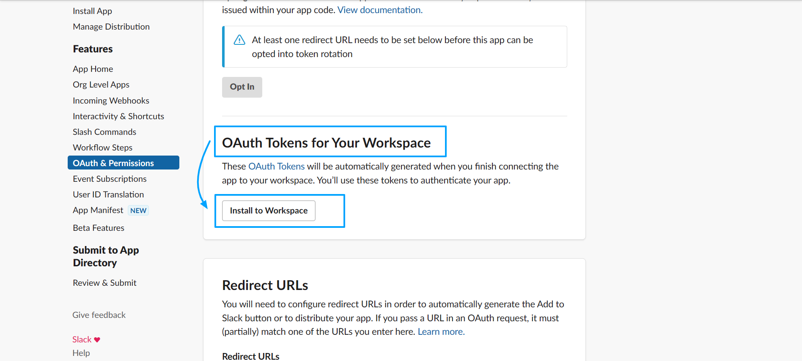The image size is (802, 361).
Task: Follow the OAuth Tokens hyperlink
Action: click(x=276, y=167)
